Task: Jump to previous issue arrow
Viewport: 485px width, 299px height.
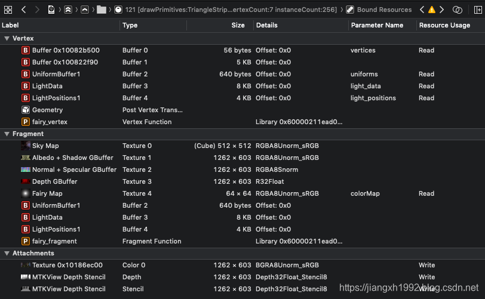Action: pyautogui.click(x=422, y=10)
